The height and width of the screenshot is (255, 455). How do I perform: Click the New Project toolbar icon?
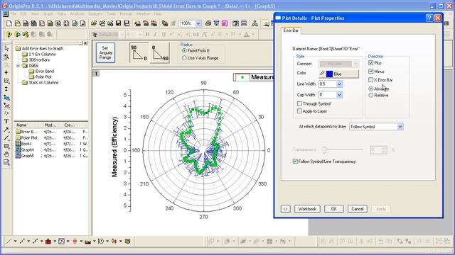point(9,23)
